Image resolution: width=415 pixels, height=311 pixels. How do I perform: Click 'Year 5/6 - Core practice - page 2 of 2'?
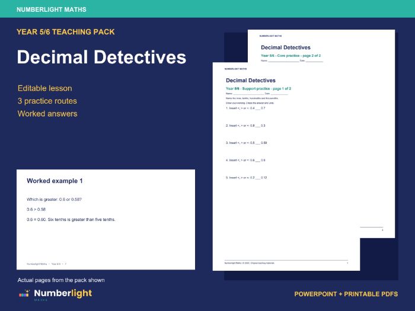(290, 56)
